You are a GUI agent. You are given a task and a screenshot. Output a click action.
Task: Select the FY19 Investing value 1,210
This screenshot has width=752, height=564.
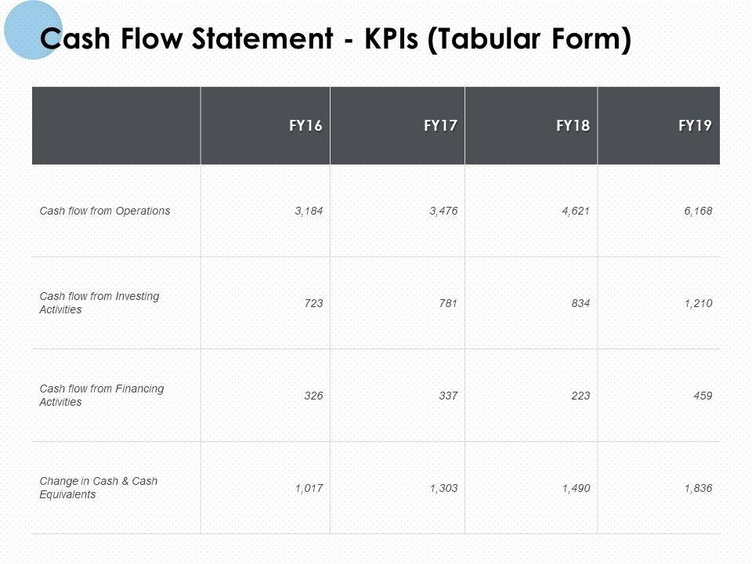(x=697, y=303)
